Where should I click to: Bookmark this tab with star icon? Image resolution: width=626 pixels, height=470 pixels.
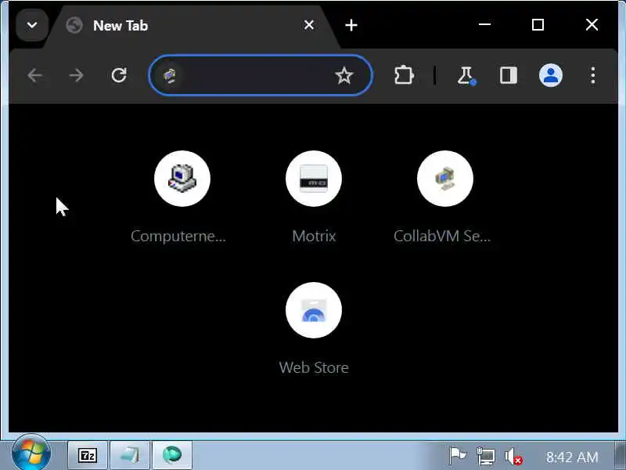click(x=344, y=75)
